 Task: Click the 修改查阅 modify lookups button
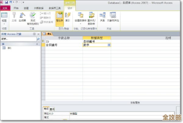tap(47, 22)
